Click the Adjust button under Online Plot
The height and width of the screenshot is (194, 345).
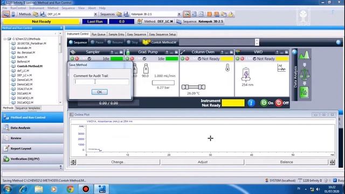[x=203, y=162]
